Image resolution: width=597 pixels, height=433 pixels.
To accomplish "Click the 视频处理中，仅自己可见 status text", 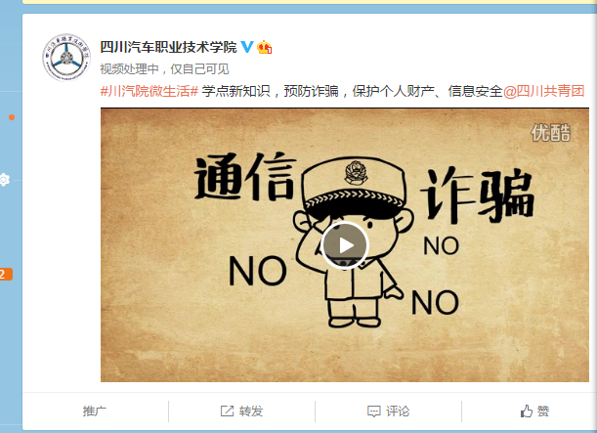I will pos(164,69).
